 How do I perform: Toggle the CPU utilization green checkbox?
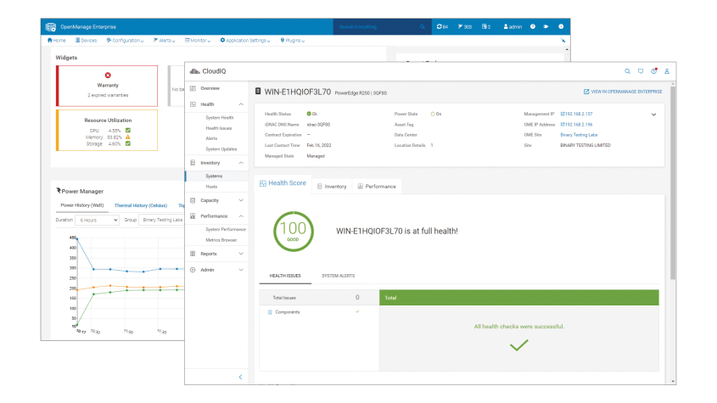tap(128, 131)
